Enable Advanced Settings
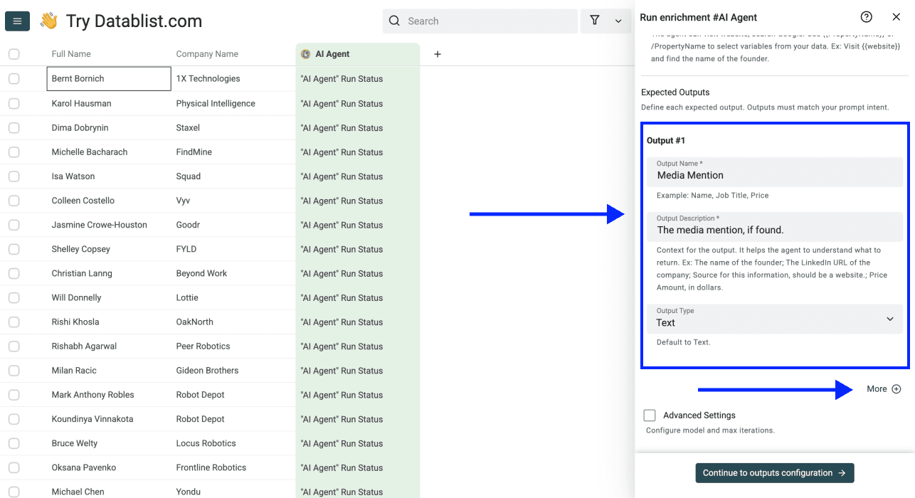The image size is (915, 498). [648, 415]
